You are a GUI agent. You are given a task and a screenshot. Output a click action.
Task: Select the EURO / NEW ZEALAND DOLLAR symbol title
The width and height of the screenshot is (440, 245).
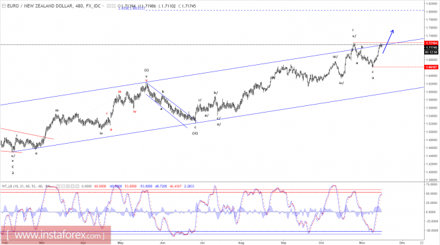(40, 6)
